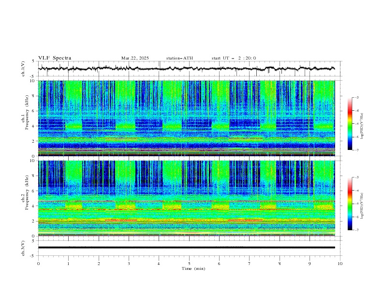Click time axis tick label "7"

pos(250,264)
